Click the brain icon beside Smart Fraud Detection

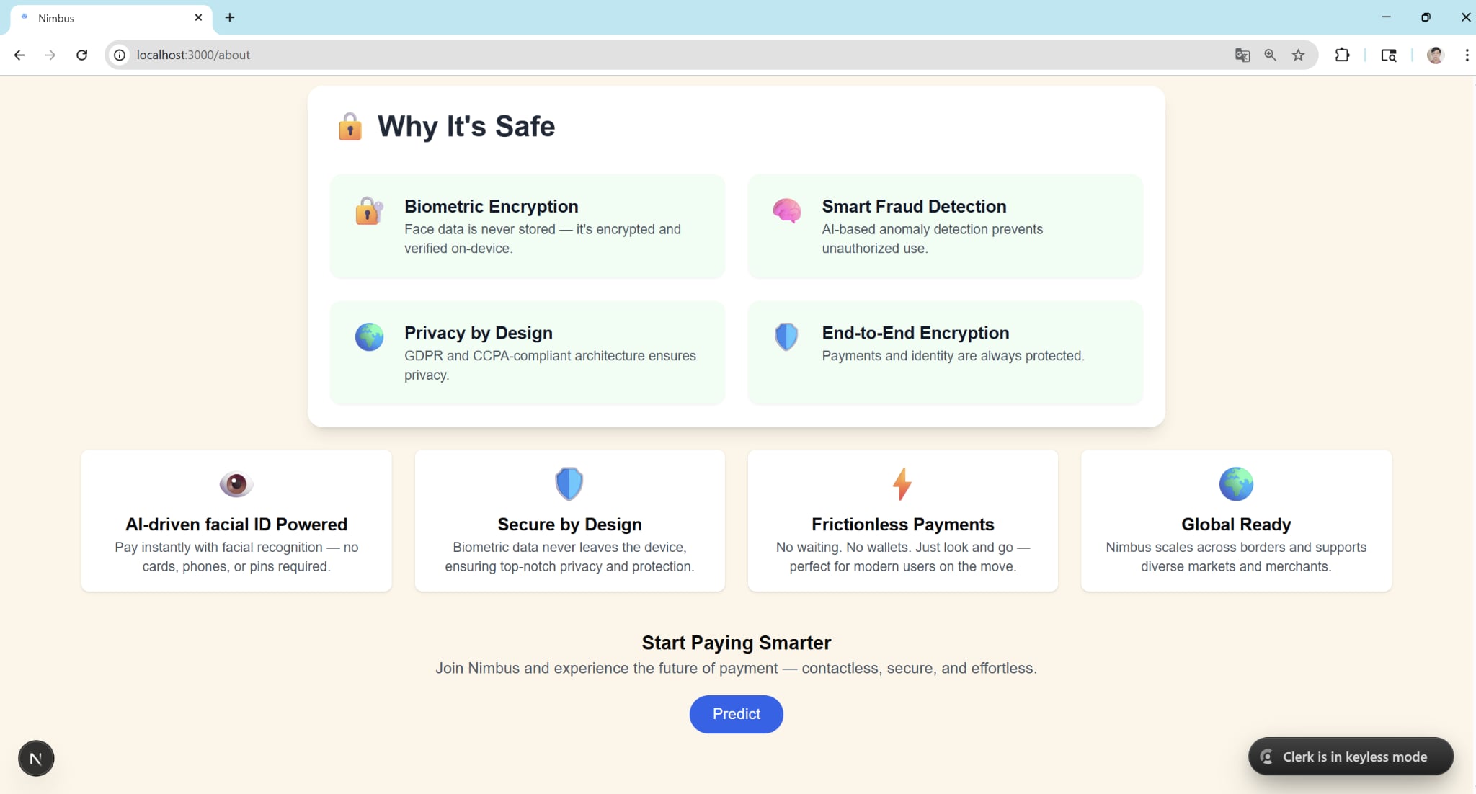[x=786, y=210]
